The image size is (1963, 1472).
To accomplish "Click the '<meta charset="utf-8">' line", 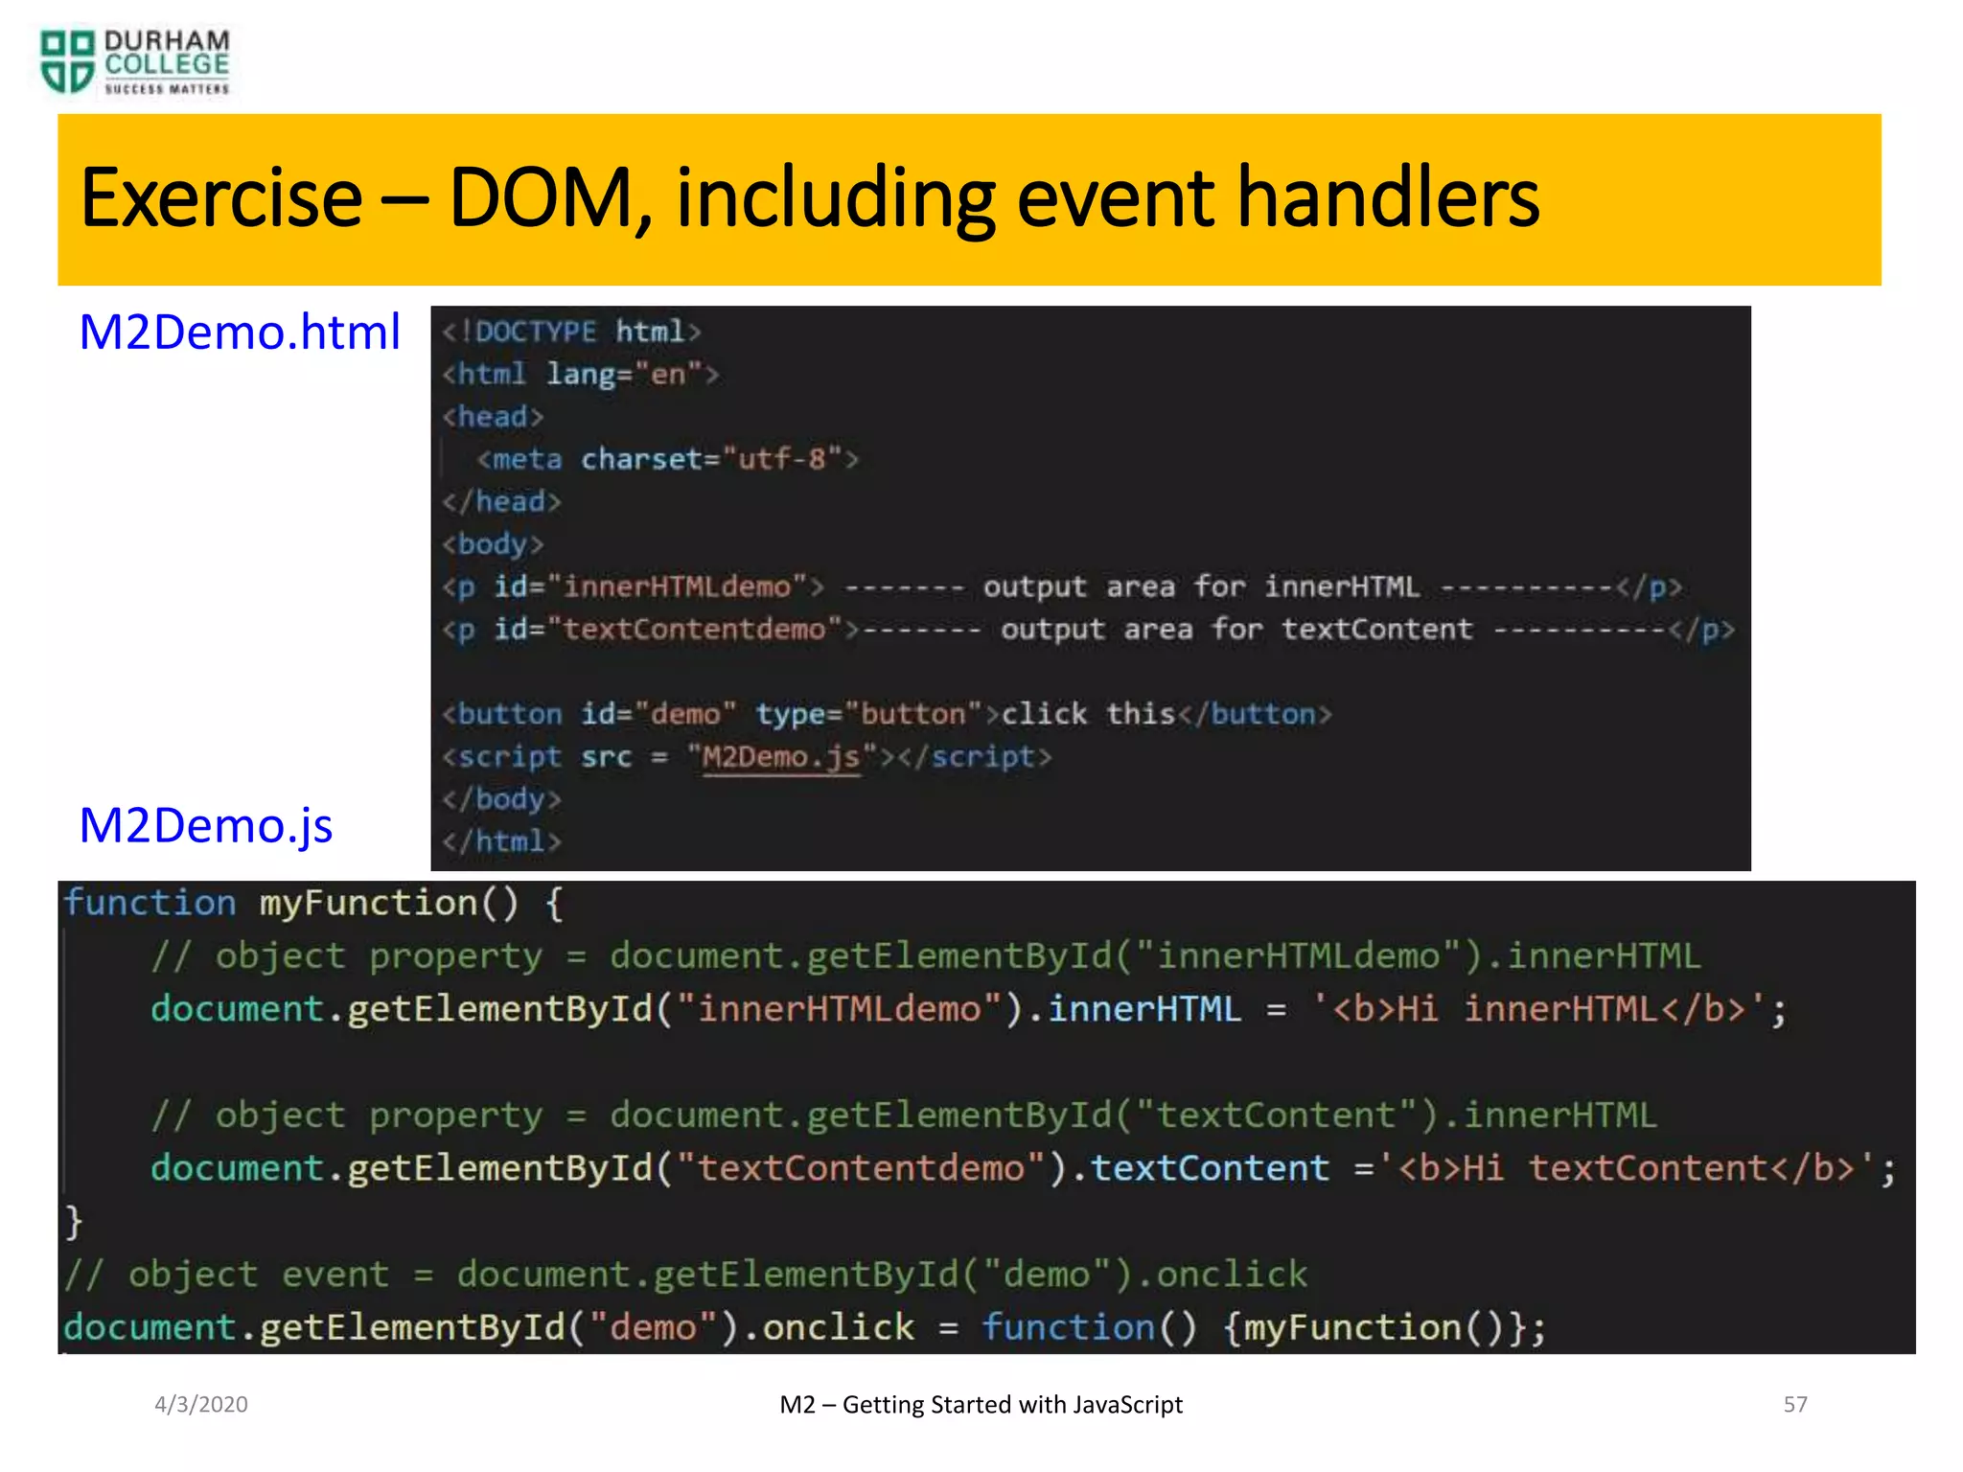I will pyautogui.click(x=668, y=459).
